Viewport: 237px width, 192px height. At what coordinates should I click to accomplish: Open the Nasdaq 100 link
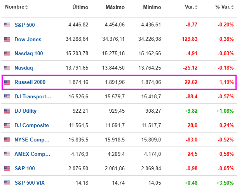[28, 54]
